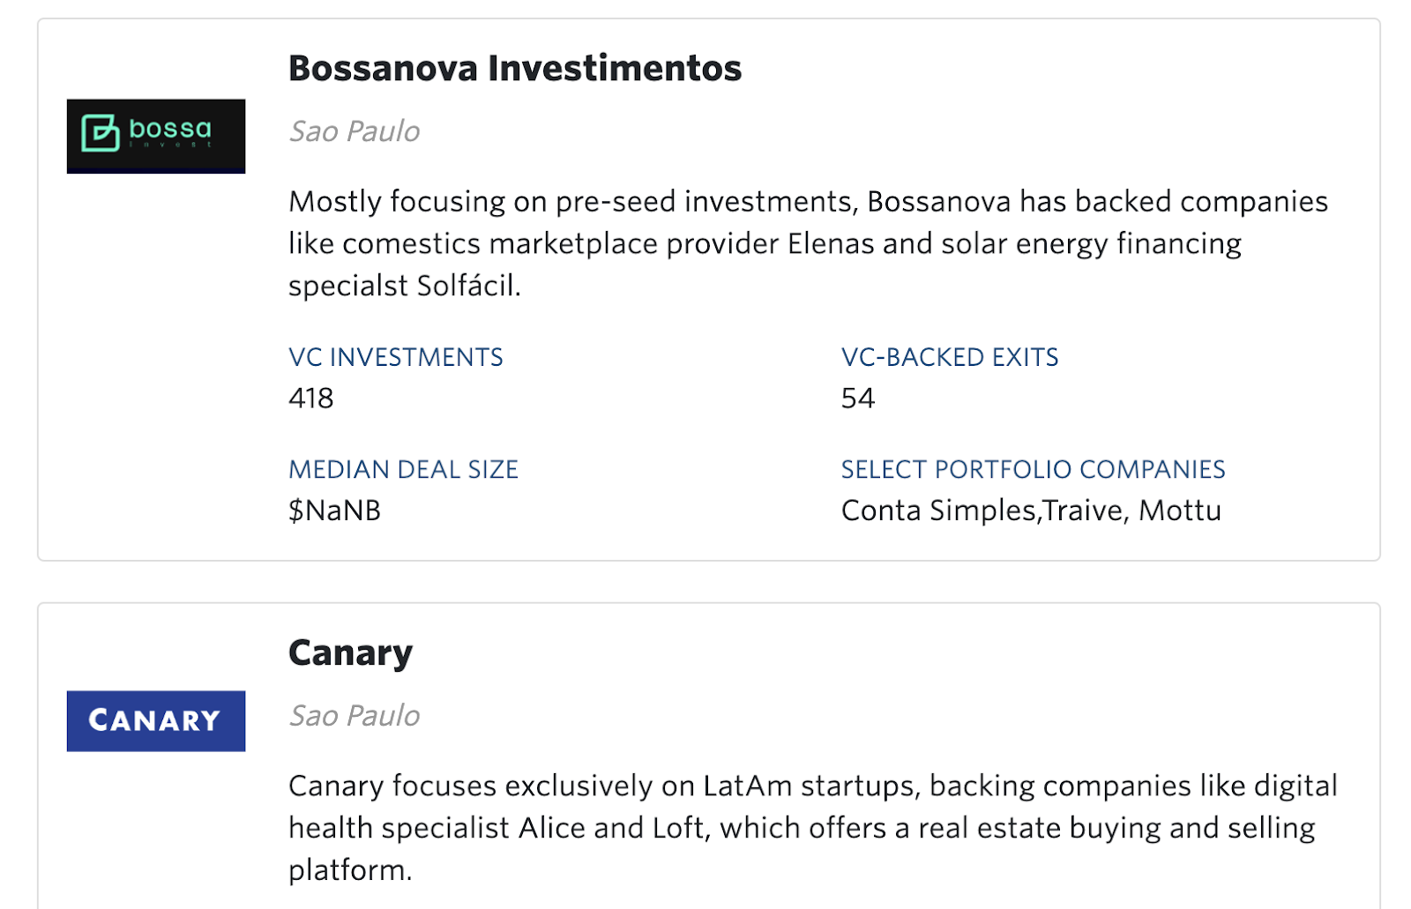The height and width of the screenshot is (909, 1411).
Task: Select the SELECT PORTFOLIO COMPANIES label
Action: [x=1034, y=469]
